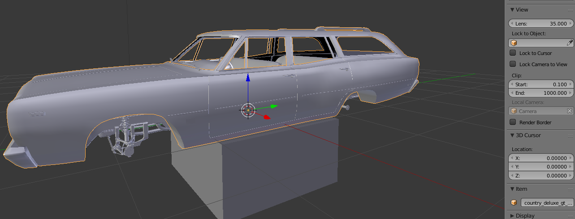This screenshot has height=219, width=575.
Task: Click the View panel title text
Action: click(x=522, y=10)
